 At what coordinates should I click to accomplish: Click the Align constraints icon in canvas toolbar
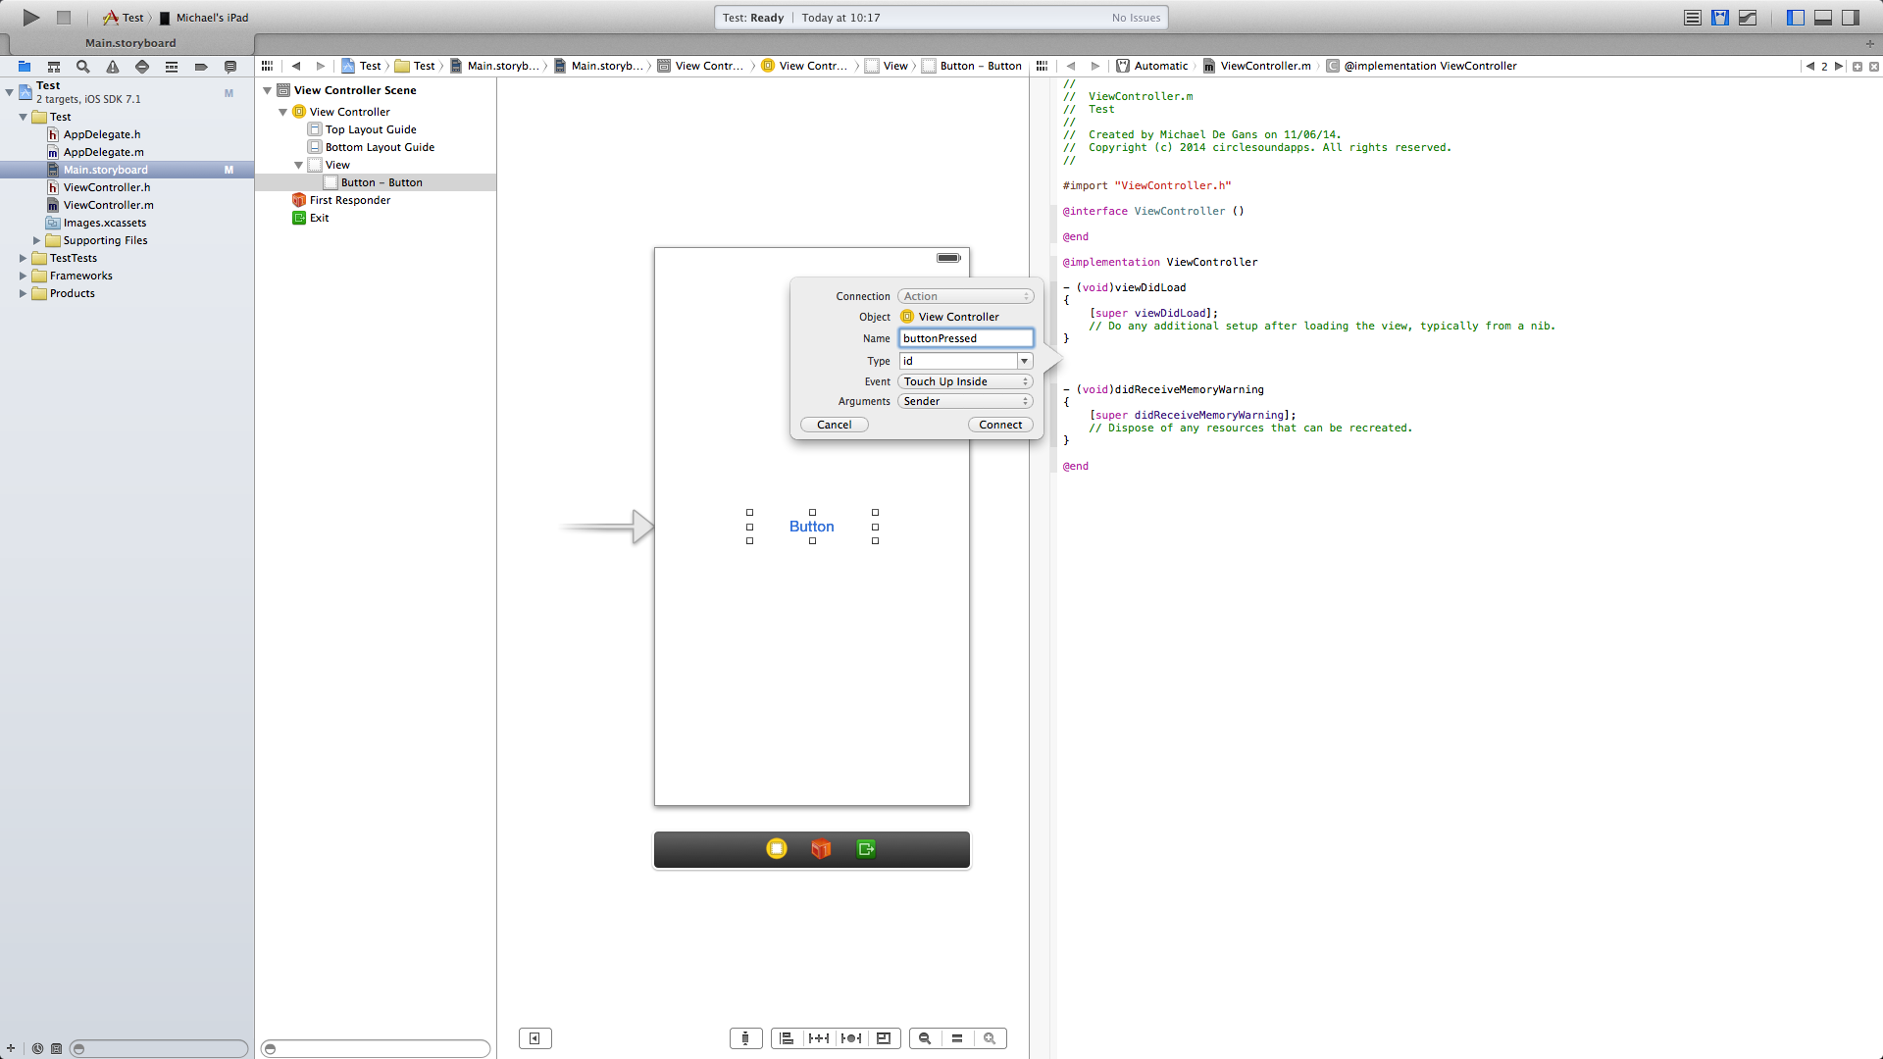point(787,1038)
